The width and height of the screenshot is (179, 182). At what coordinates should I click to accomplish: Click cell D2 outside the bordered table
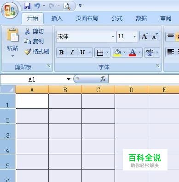[x=131, y=116]
